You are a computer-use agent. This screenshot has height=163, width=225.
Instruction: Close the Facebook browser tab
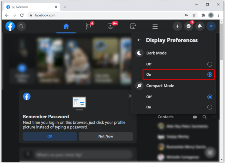pos(56,7)
